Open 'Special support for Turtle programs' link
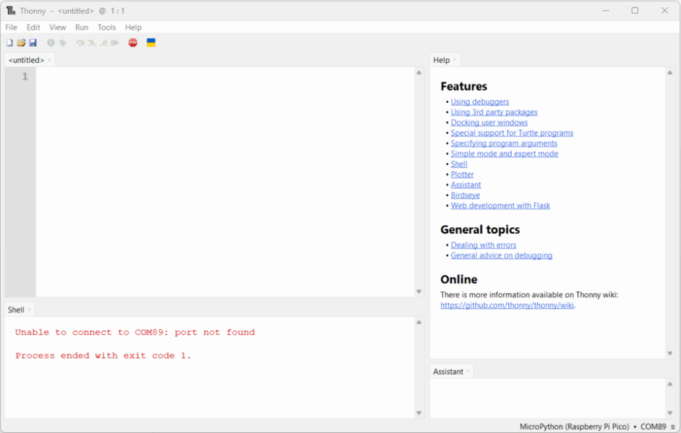The width and height of the screenshot is (681, 433). tap(512, 133)
